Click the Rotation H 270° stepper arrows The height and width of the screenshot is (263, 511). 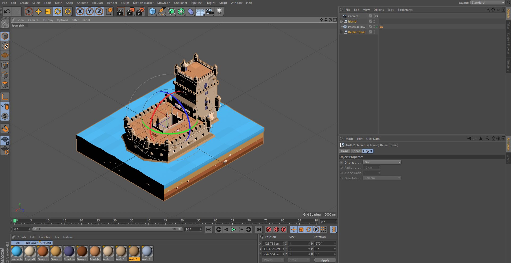pos(335,244)
